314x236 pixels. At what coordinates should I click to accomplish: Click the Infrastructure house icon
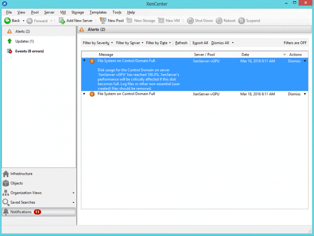tap(6, 174)
